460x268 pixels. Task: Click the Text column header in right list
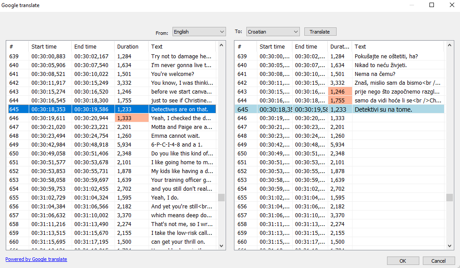[360, 46]
